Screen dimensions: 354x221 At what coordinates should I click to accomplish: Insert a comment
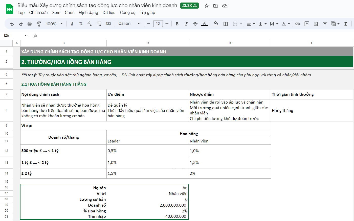[x=307, y=24]
